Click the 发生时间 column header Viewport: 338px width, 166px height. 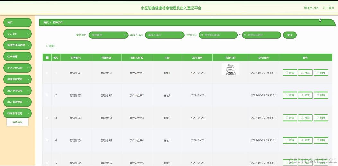[x=197, y=58]
